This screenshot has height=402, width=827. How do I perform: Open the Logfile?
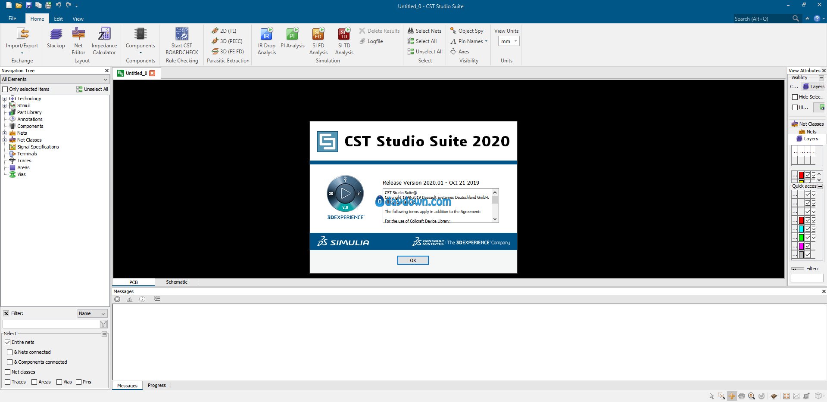click(371, 41)
